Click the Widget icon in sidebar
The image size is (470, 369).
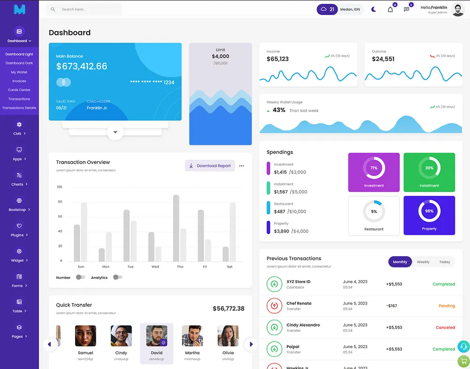click(19, 251)
